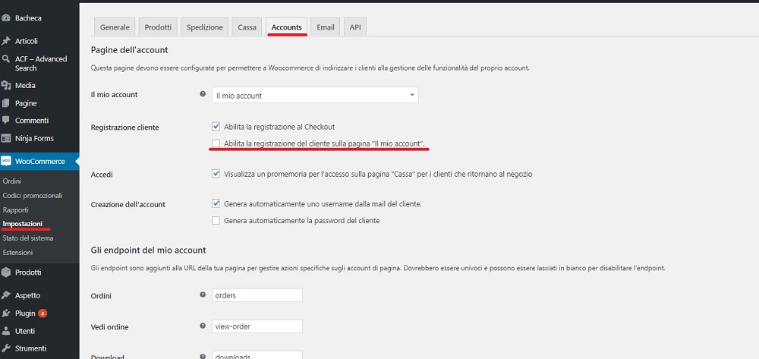
Task: Click the Registrazione cliente label
Action: 125,128
